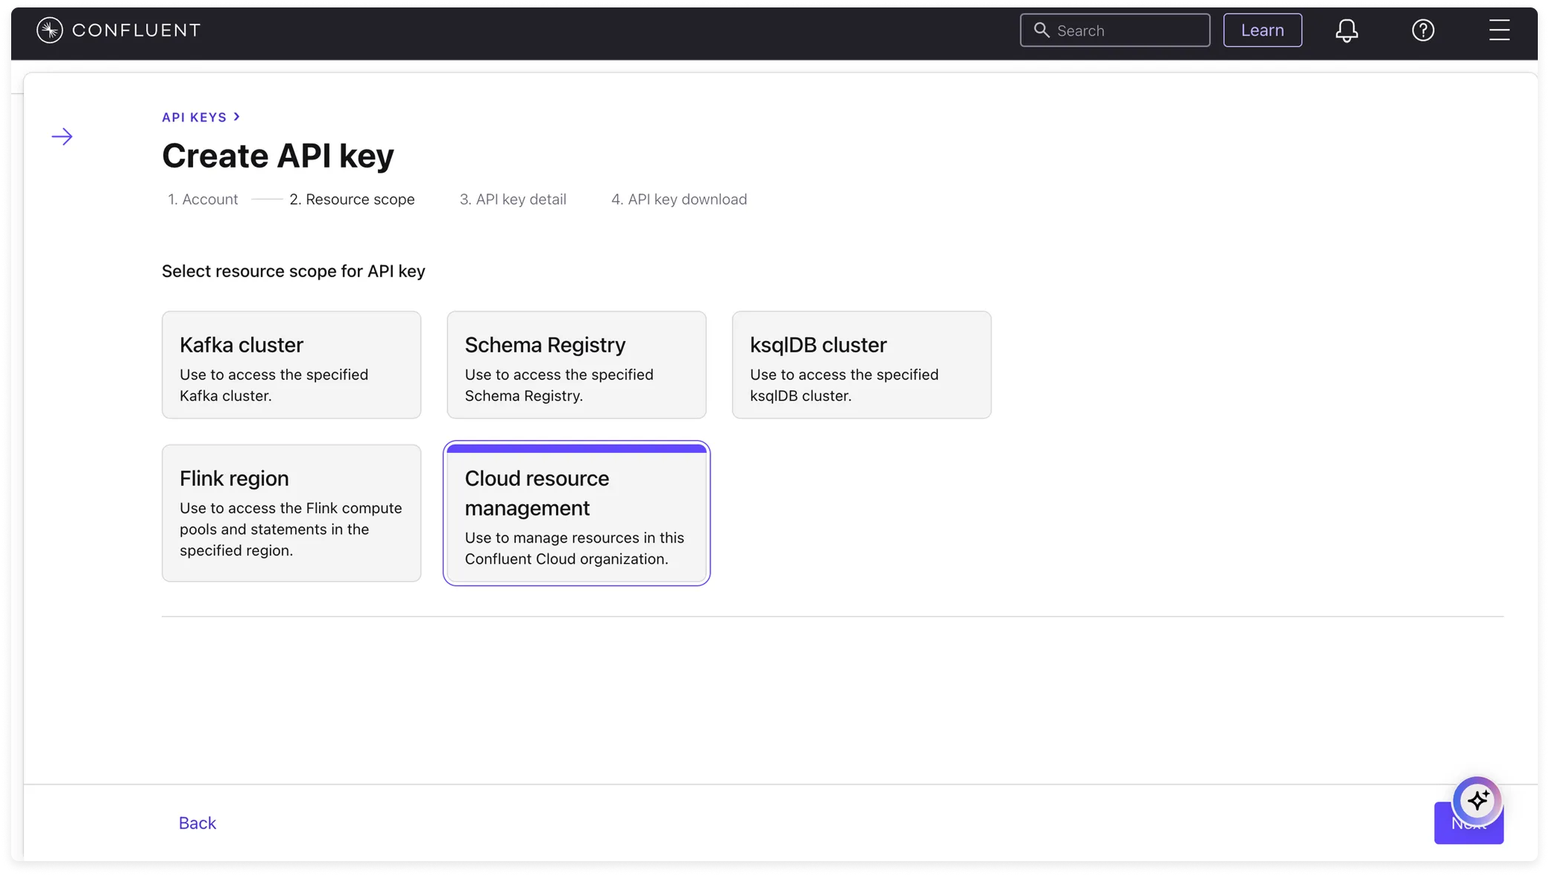Click into the Search field
Image resolution: width=1549 pixels, height=876 pixels.
tap(1114, 30)
